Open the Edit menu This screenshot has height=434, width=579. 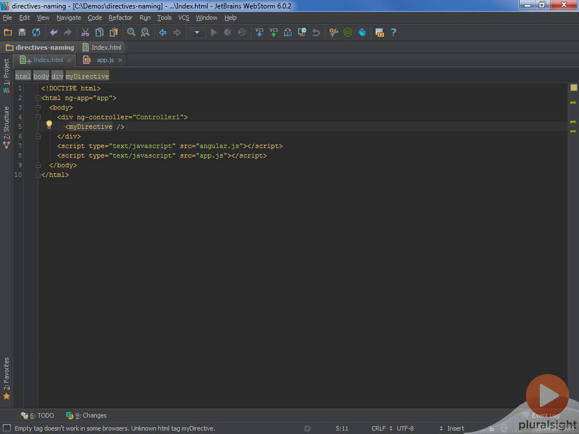click(24, 18)
